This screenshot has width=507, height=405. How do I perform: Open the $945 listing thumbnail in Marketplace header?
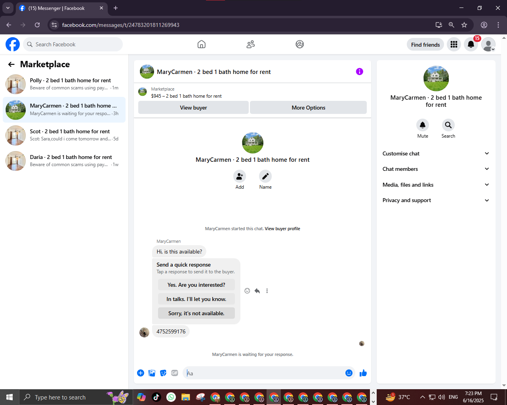coord(143,92)
